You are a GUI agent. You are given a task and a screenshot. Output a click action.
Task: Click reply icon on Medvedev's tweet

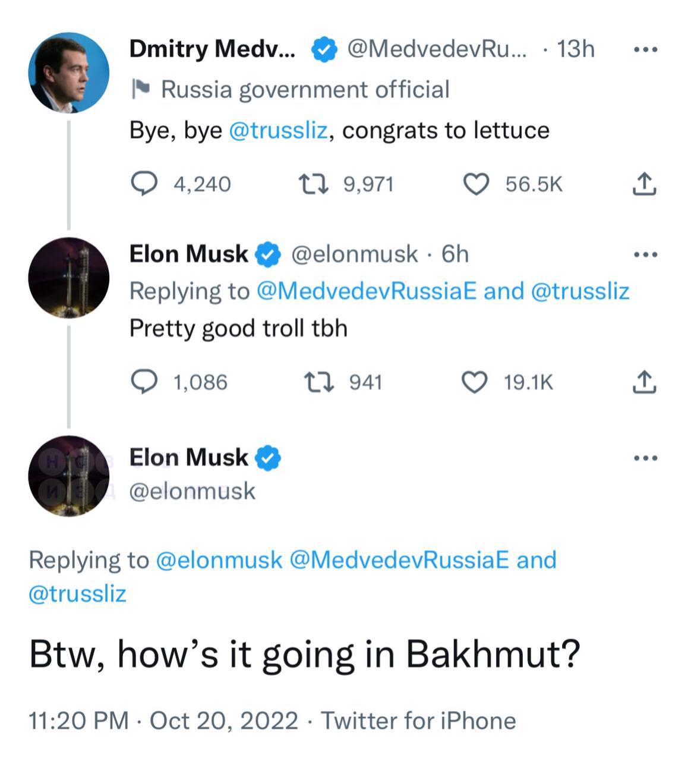point(144,184)
